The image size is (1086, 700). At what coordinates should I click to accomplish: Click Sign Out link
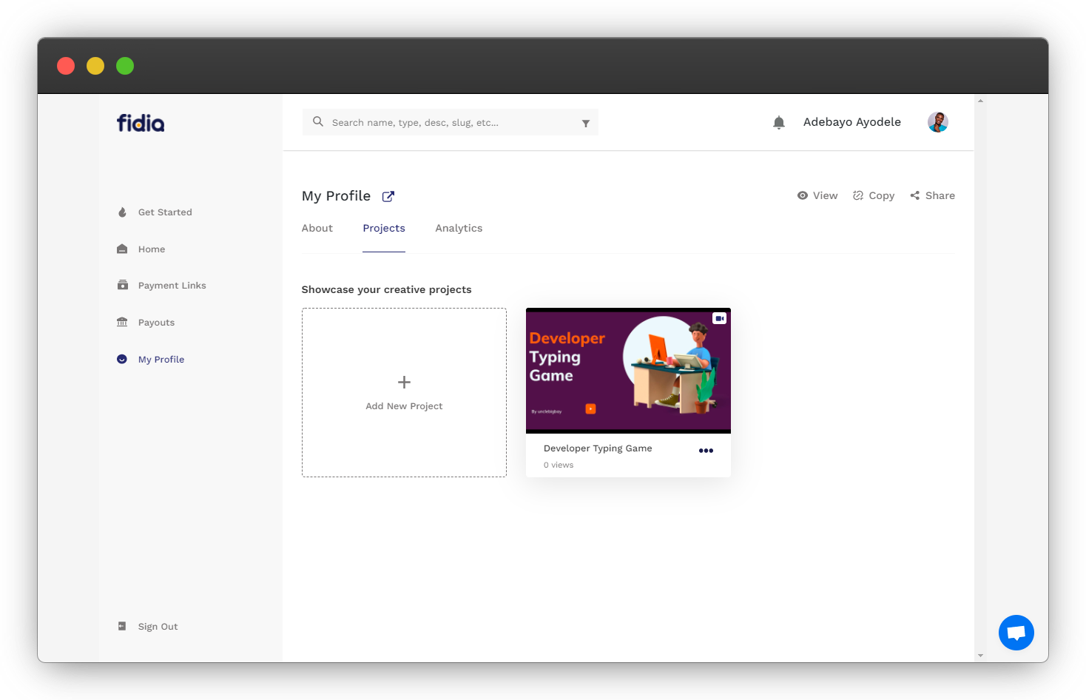(x=158, y=627)
